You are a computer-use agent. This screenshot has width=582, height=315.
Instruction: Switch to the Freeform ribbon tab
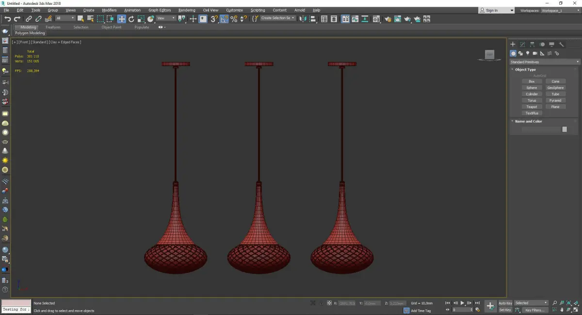tap(53, 27)
